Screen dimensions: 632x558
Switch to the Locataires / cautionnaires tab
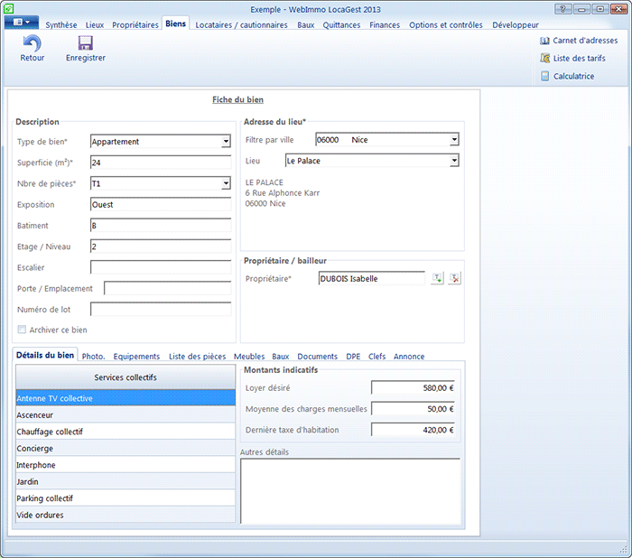tap(241, 24)
